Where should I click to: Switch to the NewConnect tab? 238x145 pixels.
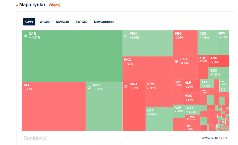click(104, 22)
